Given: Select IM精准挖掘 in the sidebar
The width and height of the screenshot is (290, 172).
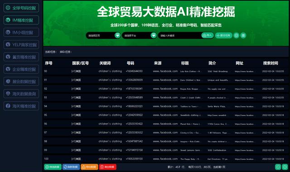Looking at the screenshot, I should point(21,20).
